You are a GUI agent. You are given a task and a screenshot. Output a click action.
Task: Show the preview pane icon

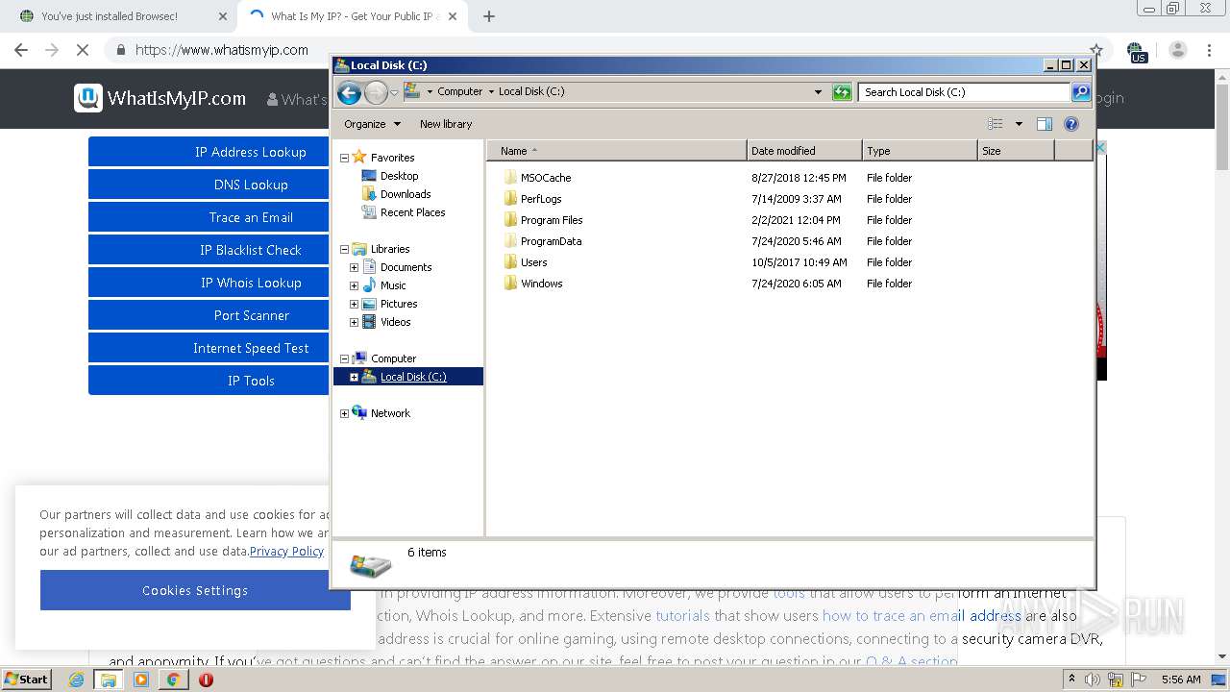(1045, 124)
